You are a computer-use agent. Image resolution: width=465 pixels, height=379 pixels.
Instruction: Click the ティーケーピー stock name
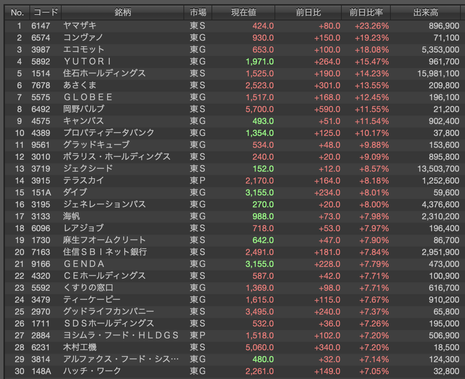coord(92,300)
